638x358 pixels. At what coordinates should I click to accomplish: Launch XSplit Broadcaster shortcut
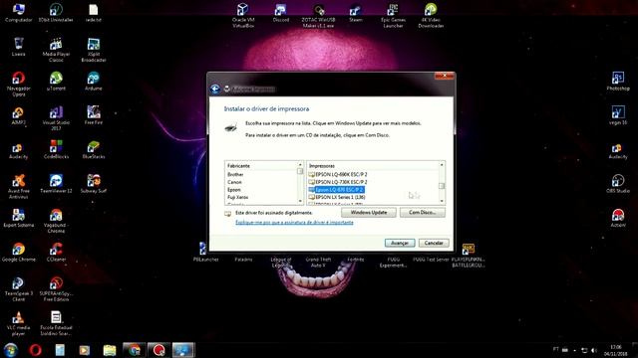pyautogui.click(x=94, y=50)
